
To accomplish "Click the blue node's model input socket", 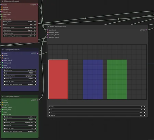I will coord(2,53).
